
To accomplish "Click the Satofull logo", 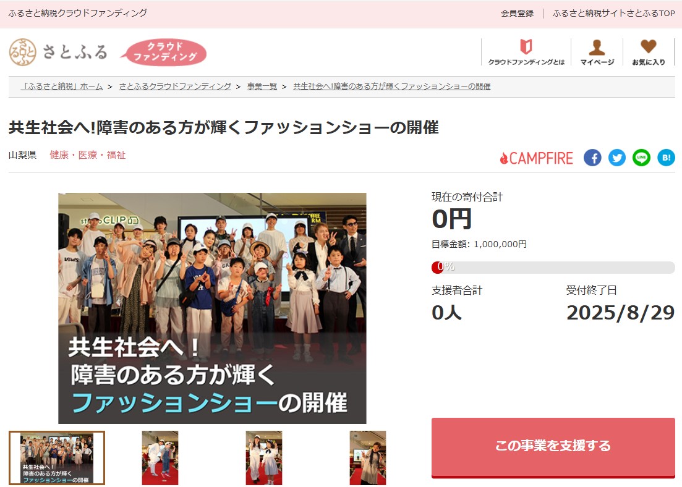I will [x=58, y=52].
